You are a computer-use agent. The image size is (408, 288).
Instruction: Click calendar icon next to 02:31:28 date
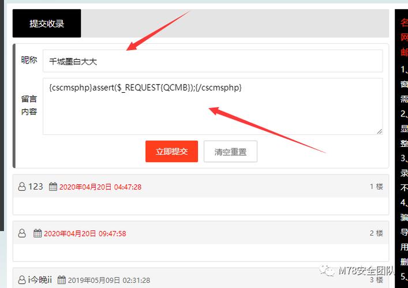[61, 280]
